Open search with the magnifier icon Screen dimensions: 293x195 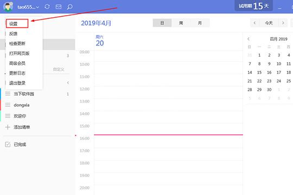point(69,7)
